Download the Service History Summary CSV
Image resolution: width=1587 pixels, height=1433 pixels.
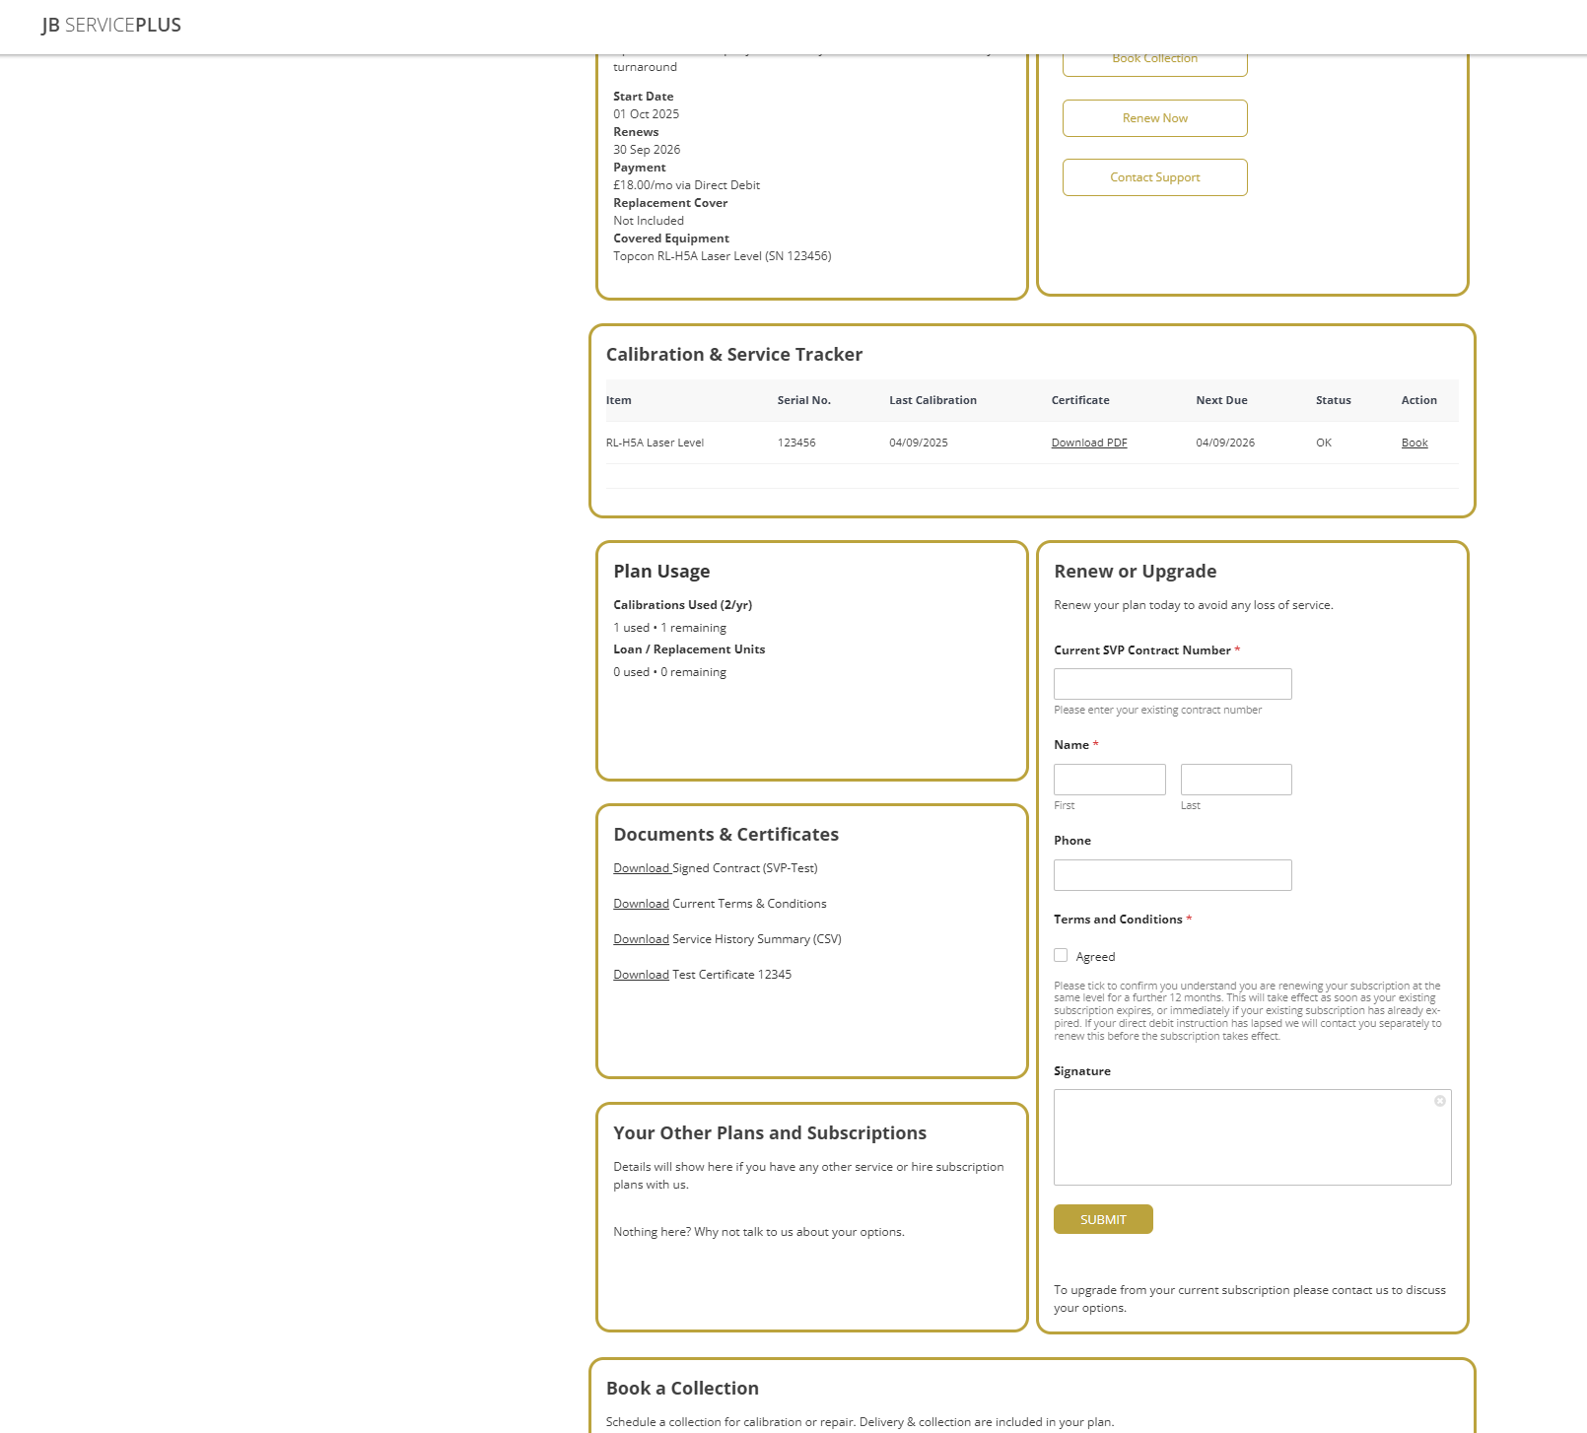[641, 938]
